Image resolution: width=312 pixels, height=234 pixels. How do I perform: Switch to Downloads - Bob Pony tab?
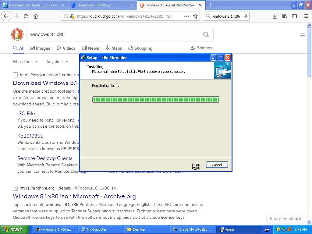pyautogui.click(x=103, y=5)
